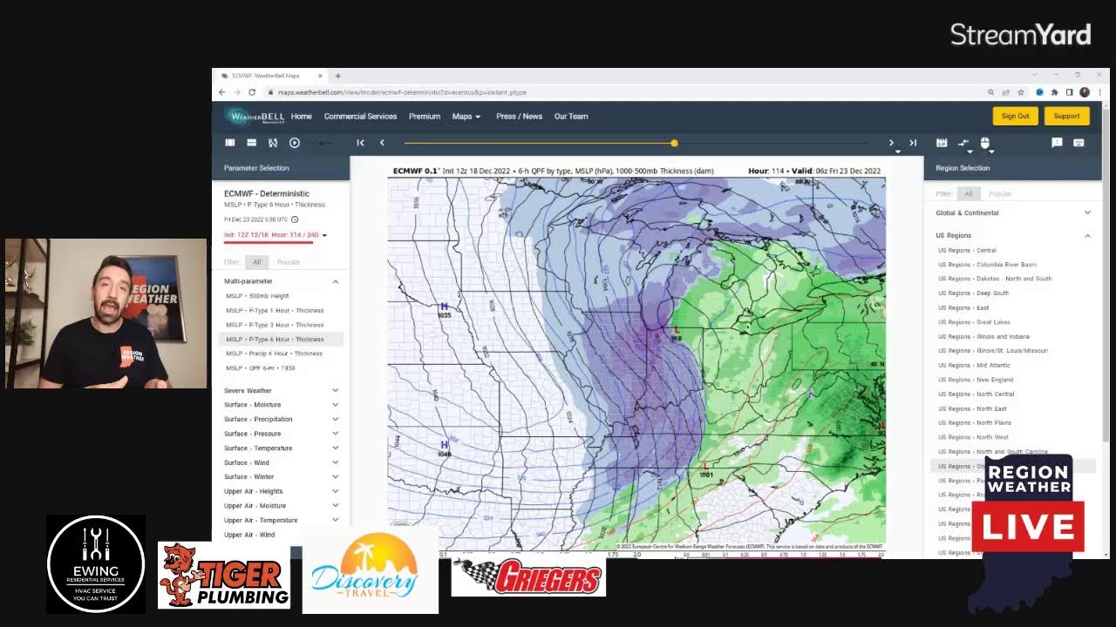Open Press / News page

pyautogui.click(x=520, y=116)
